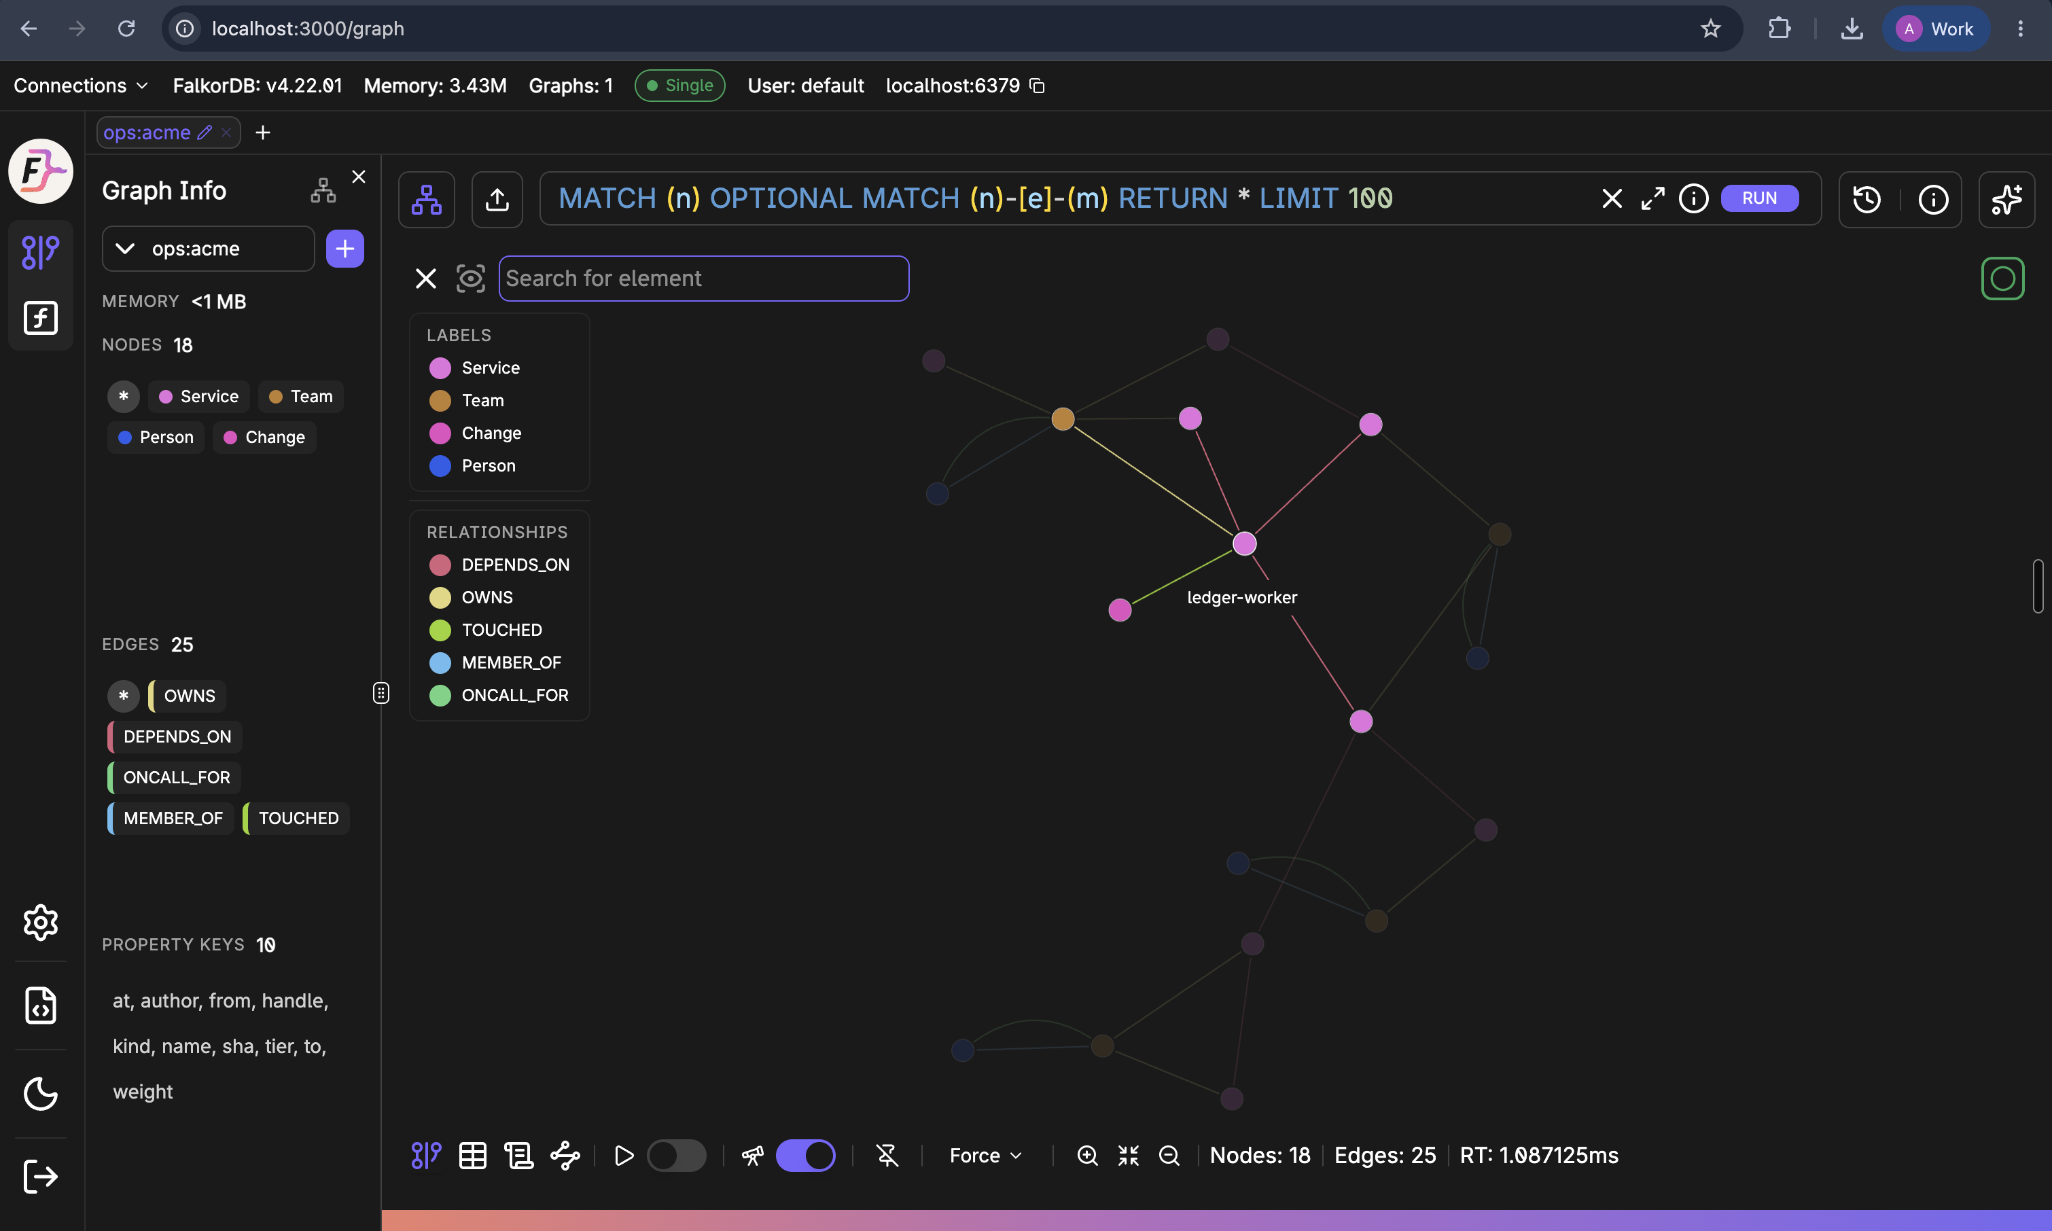This screenshot has height=1231, width=2052.
Task: Toggle dark mode moon icon
Action: [40, 1093]
